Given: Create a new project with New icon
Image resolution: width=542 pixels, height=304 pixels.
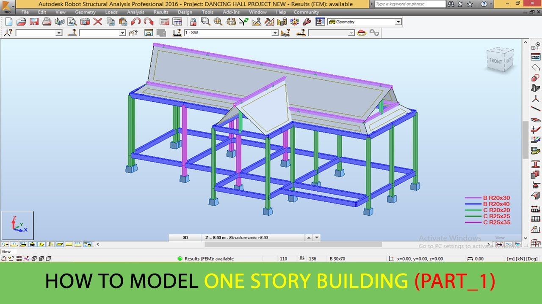Looking at the screenshot, I should pyautogui.click(x=8, y=22).
